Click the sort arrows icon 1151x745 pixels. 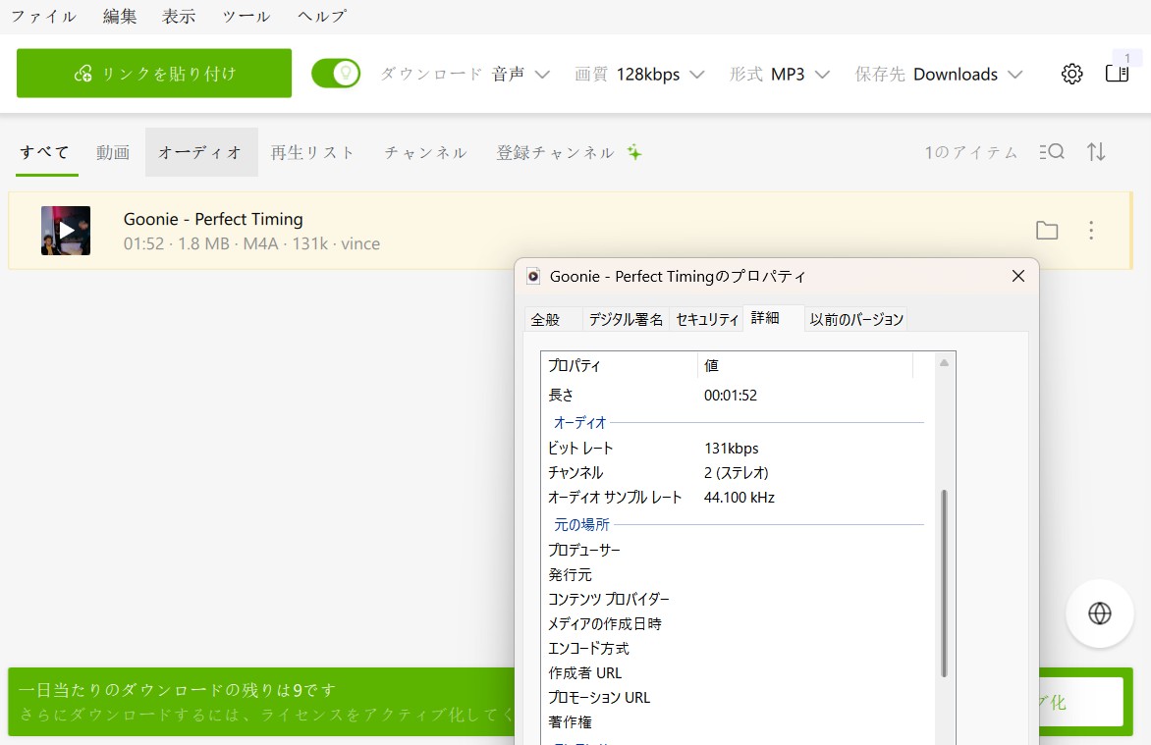pos(1096,152)
